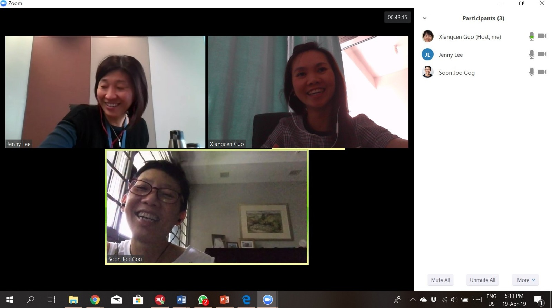Select Jenny Lee's JL avatar
552x308 pixels.
pyautogui.click(x=427, y=54)
